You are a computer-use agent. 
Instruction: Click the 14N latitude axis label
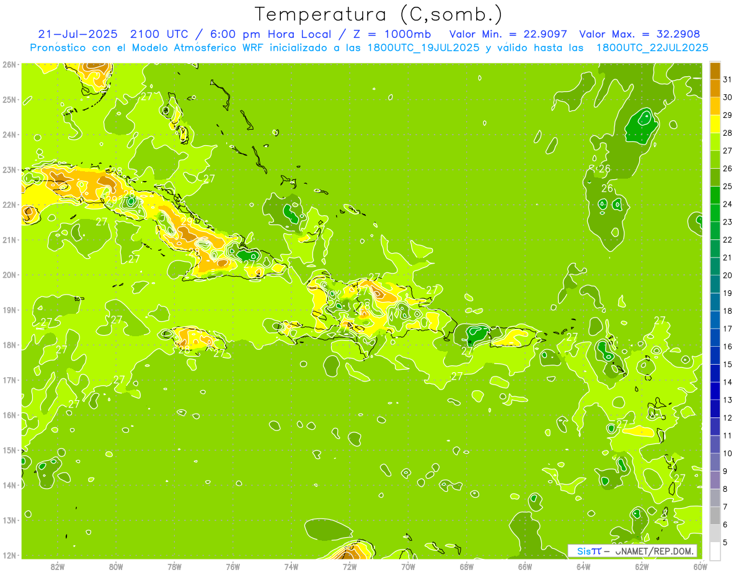(x=9, y=485)
